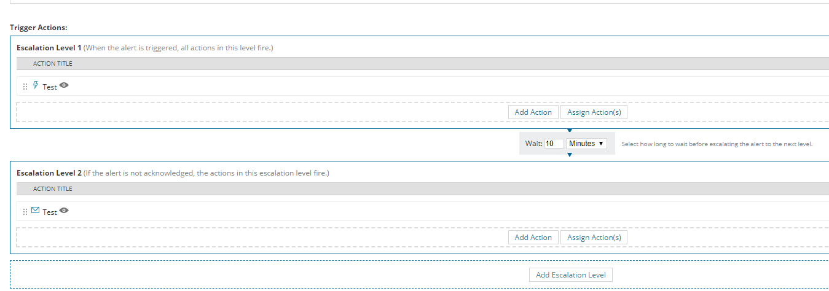The image size is (829, 291).
Task: Add a new escalation level
Action: pos(570,275)
